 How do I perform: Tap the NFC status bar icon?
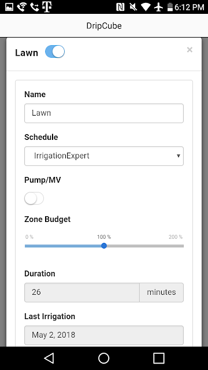[120, 7]
